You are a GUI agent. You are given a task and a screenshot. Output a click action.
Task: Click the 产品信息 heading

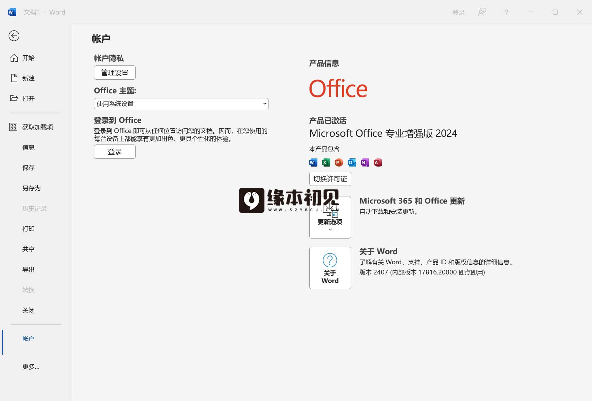[324, 63]
